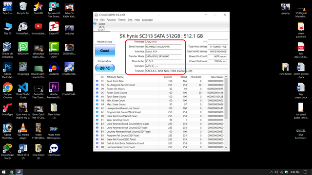
Task: Show hidden system tray icons
Action: click(x=272, y=172)
